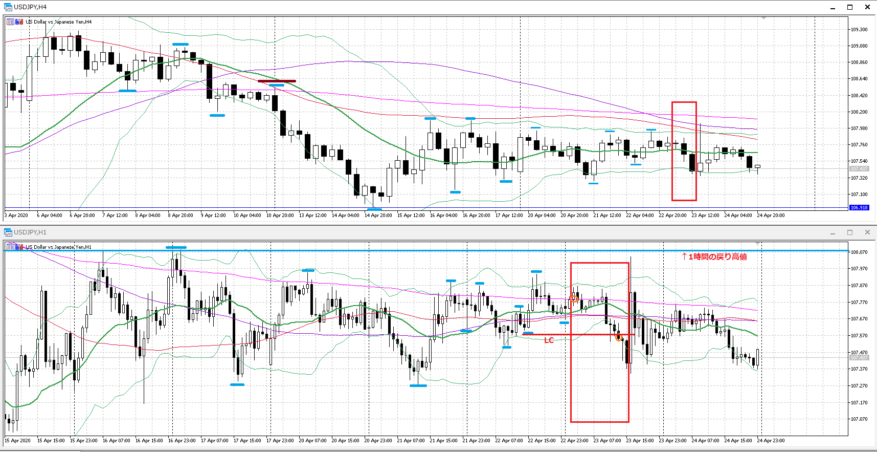Click '20 Apr 04:00' on the H4 time axis
This screenshot has width=877, height=452.
tap(542, 216)
